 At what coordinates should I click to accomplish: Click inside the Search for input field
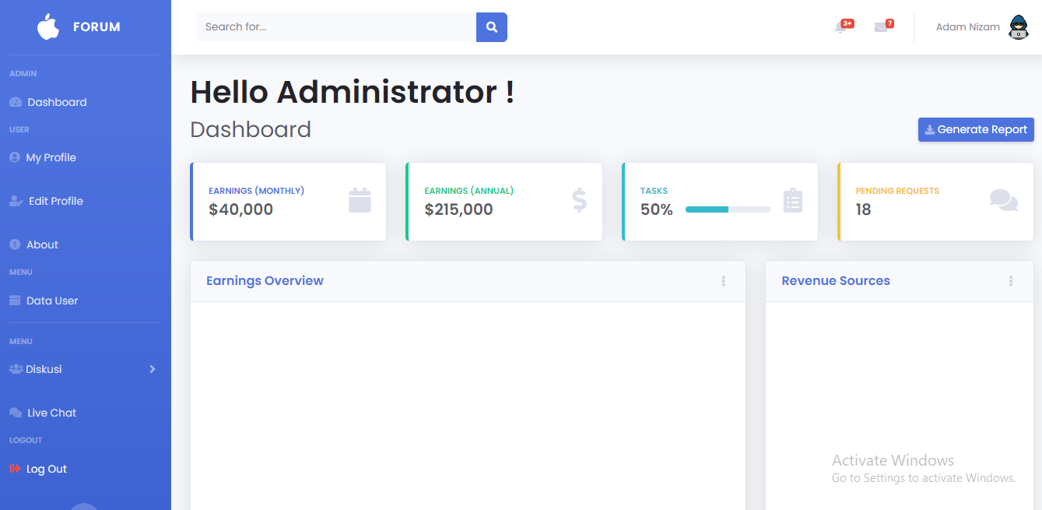[x=335, y=26]
